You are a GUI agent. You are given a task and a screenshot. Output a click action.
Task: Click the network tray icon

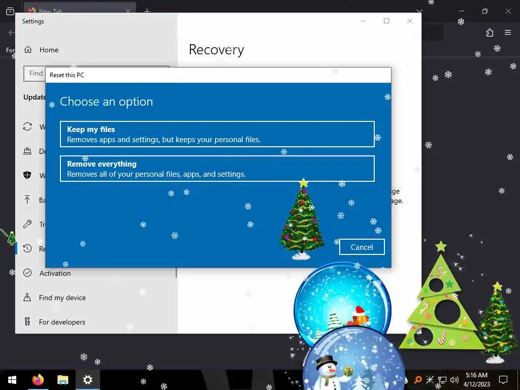(442, 380)
